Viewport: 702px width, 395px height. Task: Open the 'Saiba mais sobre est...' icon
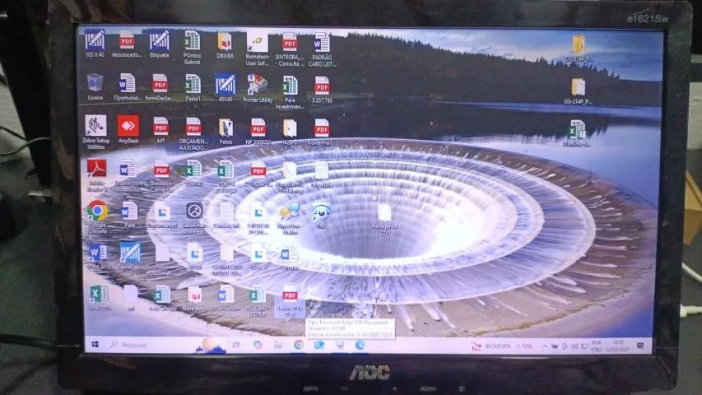pos(194,219)
